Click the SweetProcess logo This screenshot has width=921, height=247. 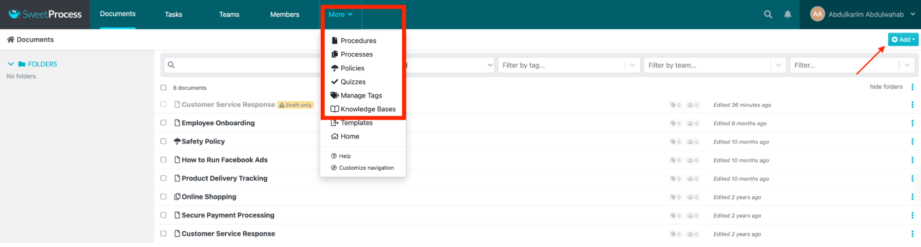[x=45, y=14]
